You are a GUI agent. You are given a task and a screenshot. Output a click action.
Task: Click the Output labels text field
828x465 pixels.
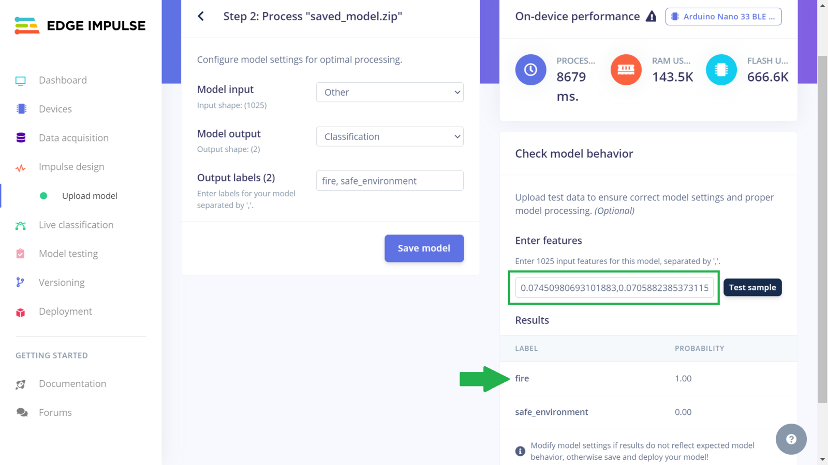(390, 181)
